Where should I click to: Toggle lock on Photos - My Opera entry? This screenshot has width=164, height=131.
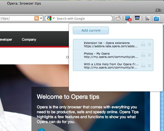click(x=143, y=55)
